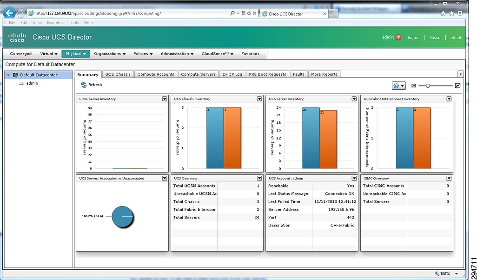Click the Server Address value 192.168.6.96
This screenshot has width=477, height=280.
click(x=341, y=209)
